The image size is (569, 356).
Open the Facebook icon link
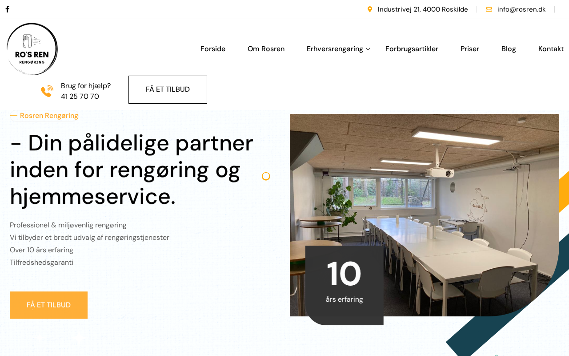pyautogui.click(x=8, y=9)
